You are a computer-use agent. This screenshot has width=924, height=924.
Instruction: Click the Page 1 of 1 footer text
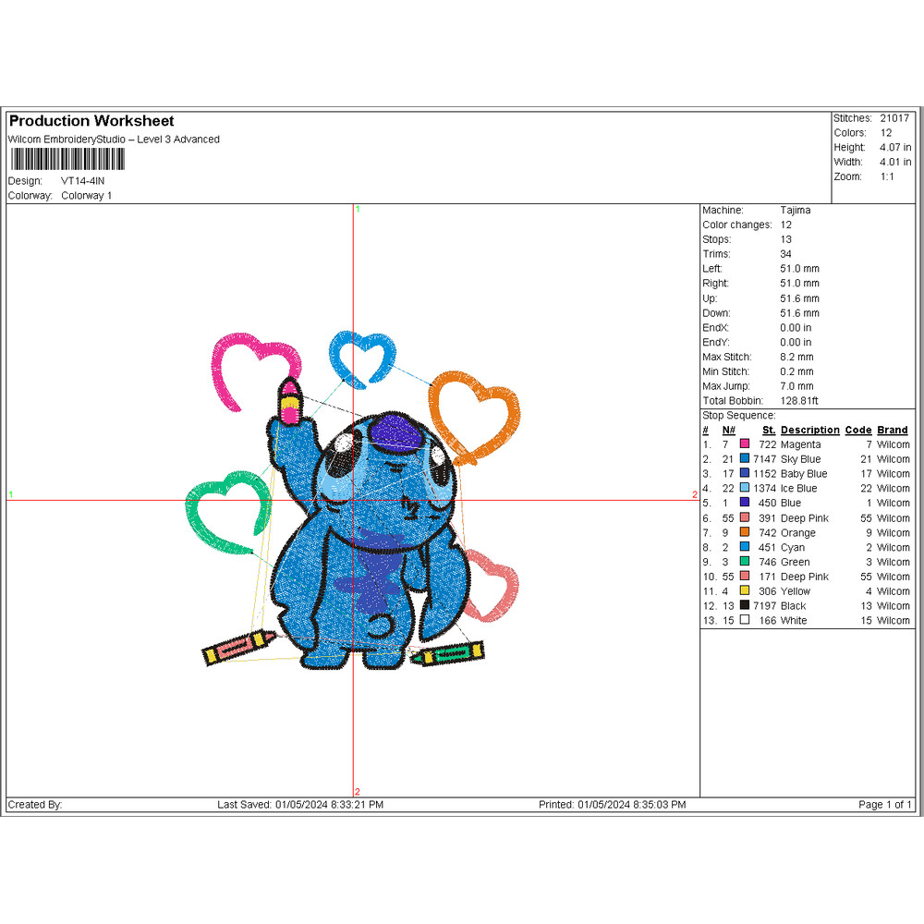(884, 805)
